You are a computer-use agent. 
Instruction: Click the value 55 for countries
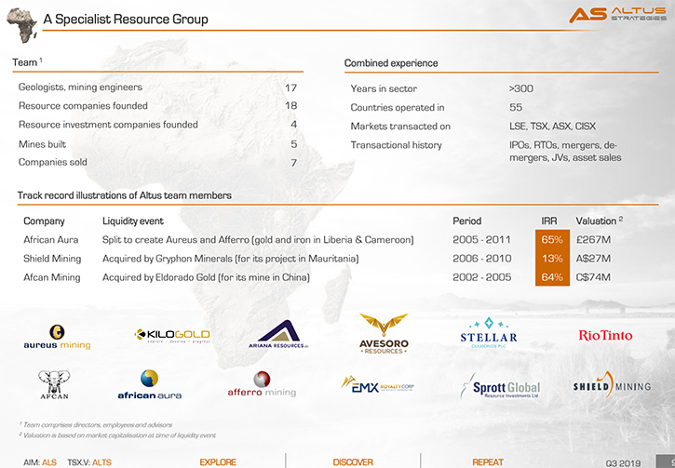pyautogui.click(x=516, y=107)
